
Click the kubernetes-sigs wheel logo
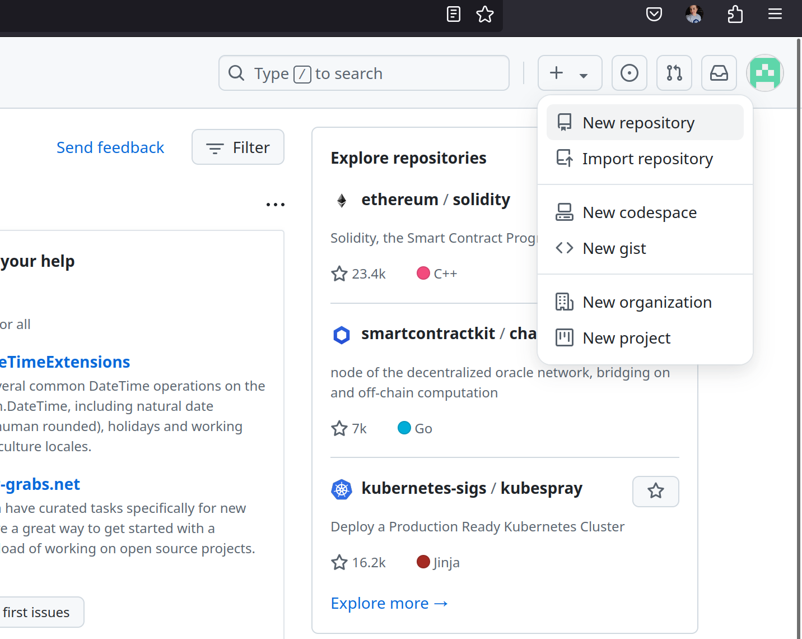click(x=342, y=489)
